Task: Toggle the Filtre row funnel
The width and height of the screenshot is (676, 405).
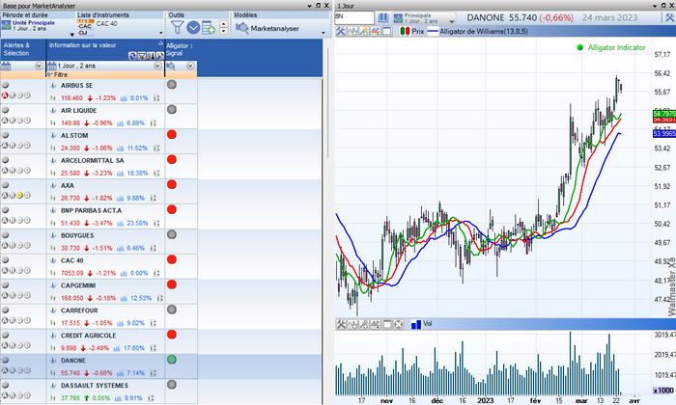Action: [49, 74]
